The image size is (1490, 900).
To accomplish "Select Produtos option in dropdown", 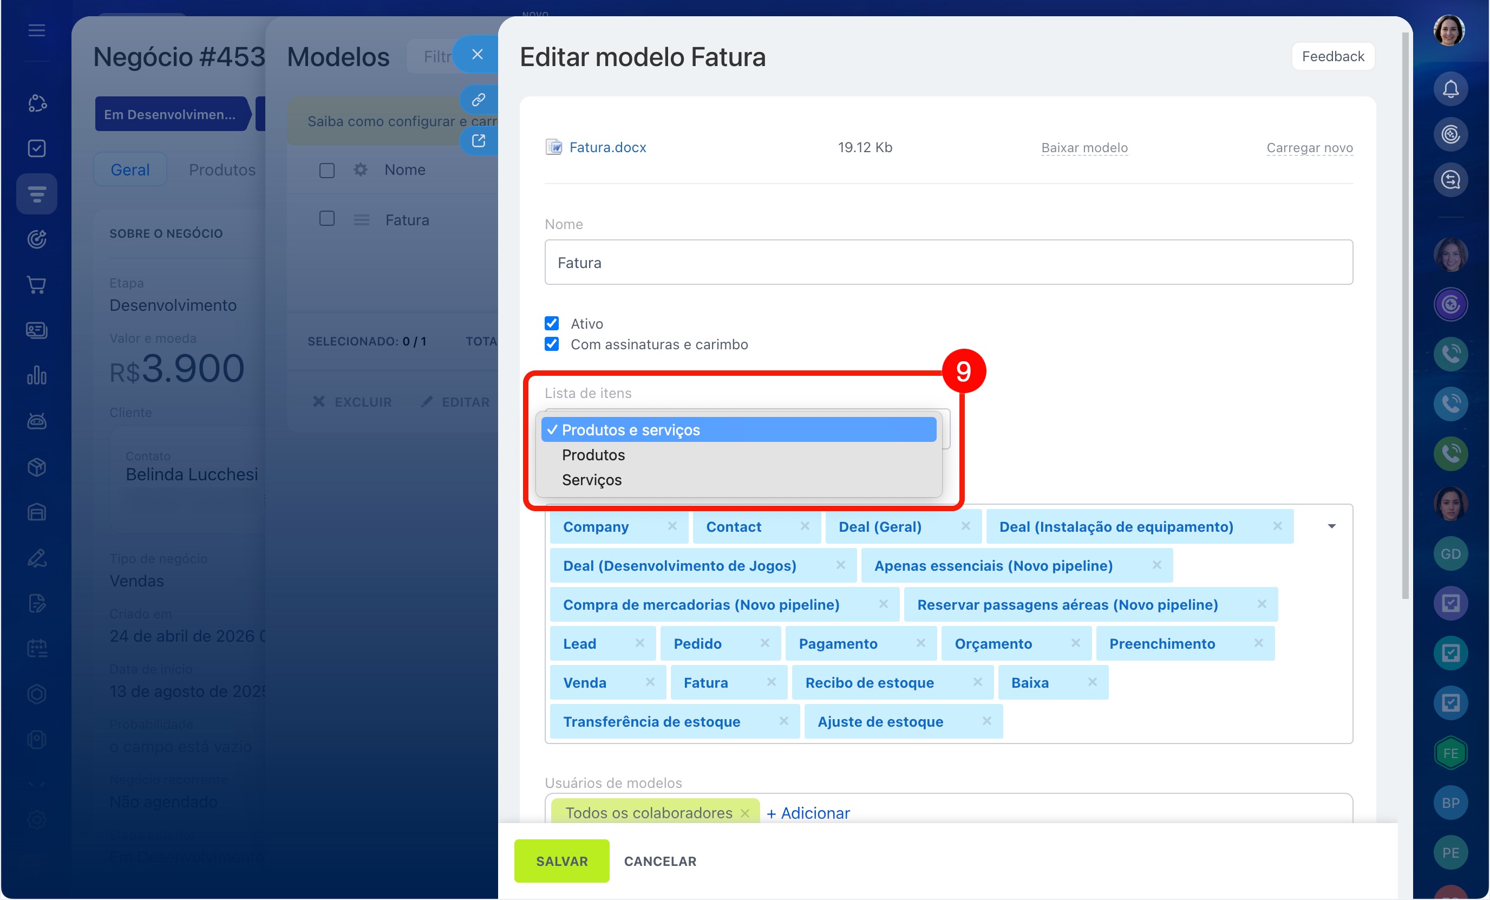I will pyautogui.click(x=593, y=455).
